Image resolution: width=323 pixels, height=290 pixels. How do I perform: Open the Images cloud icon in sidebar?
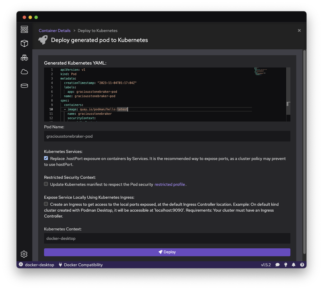(x=24, y=72)
